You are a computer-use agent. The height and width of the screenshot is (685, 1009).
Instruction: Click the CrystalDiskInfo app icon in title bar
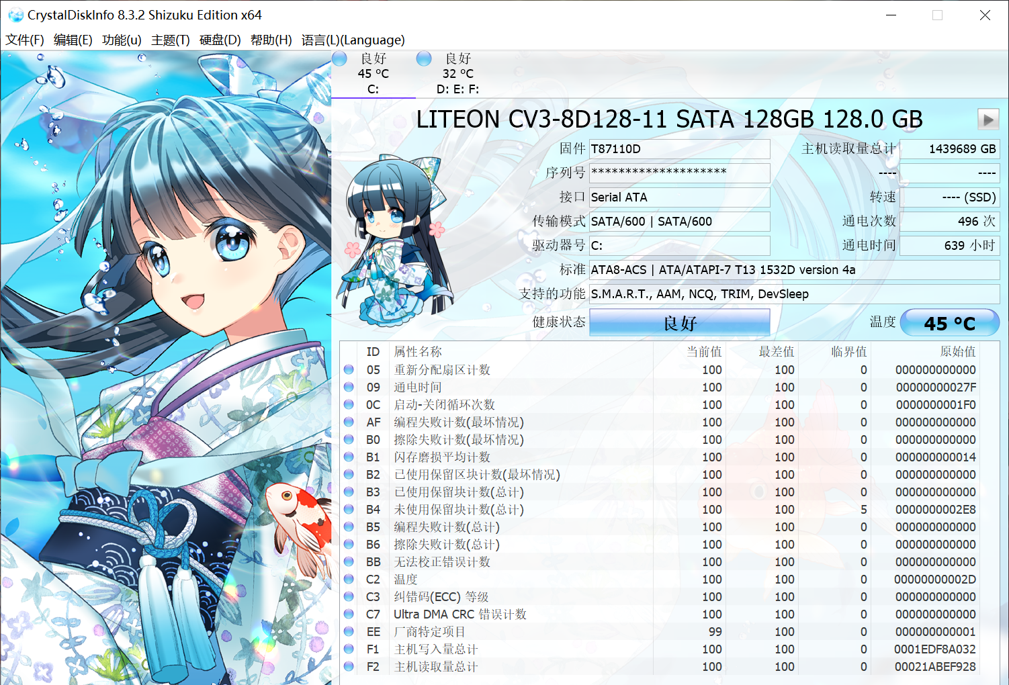(15, 15)
